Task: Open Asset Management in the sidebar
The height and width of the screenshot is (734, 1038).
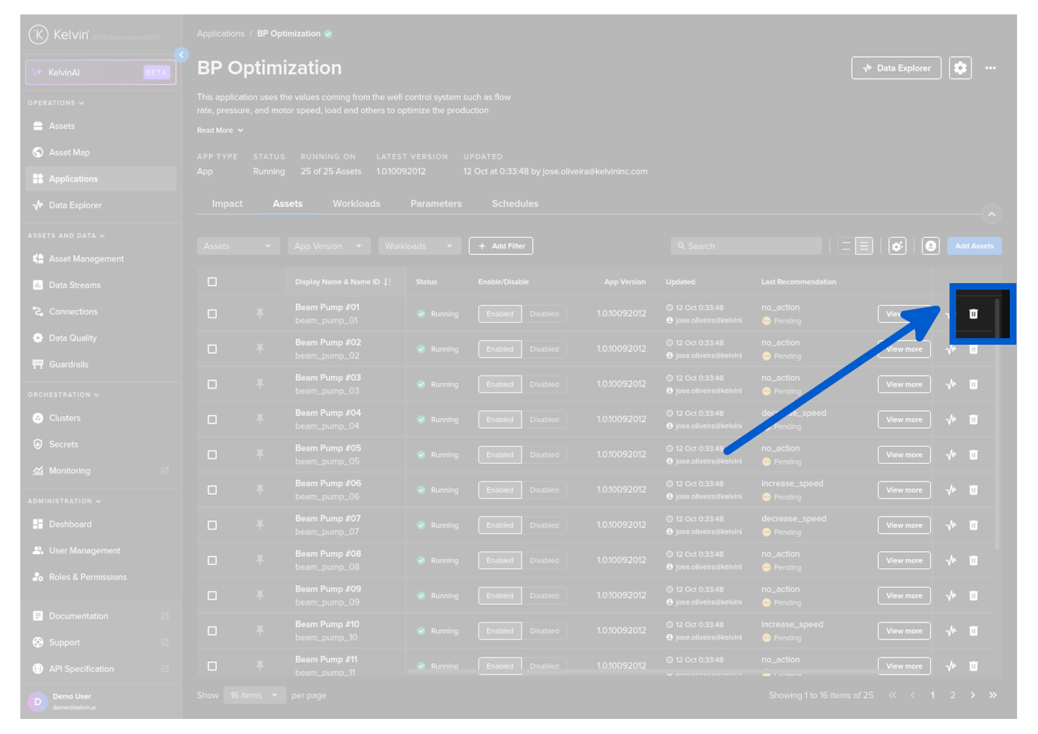Action: 86,259
